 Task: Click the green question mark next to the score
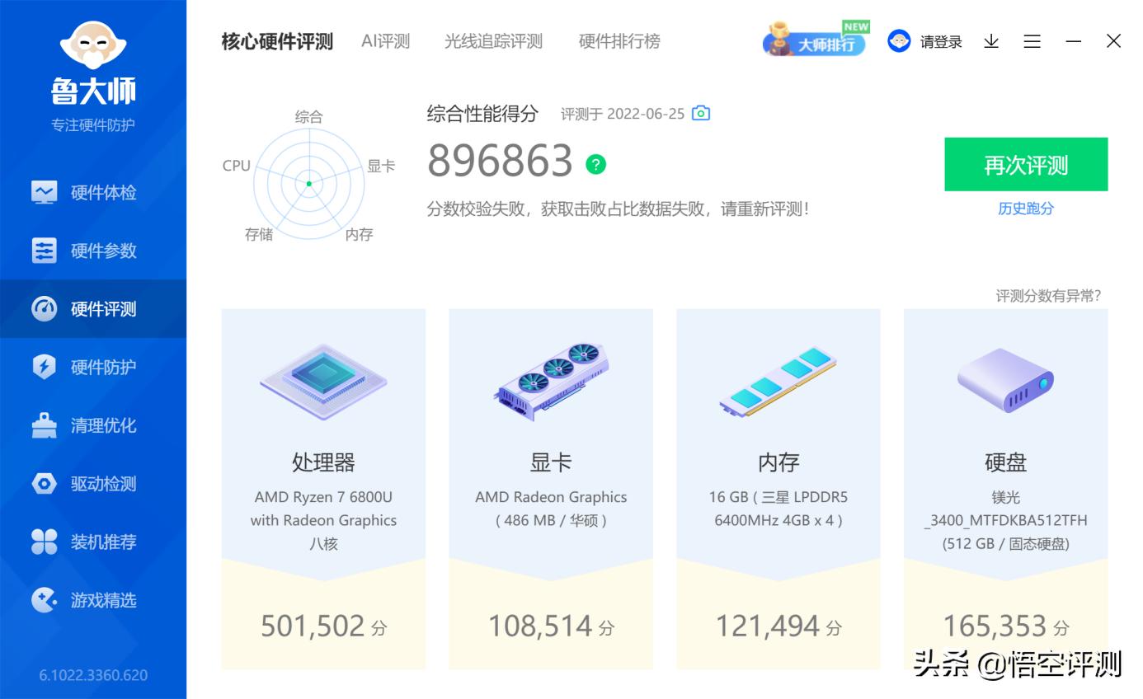(595, 165)
